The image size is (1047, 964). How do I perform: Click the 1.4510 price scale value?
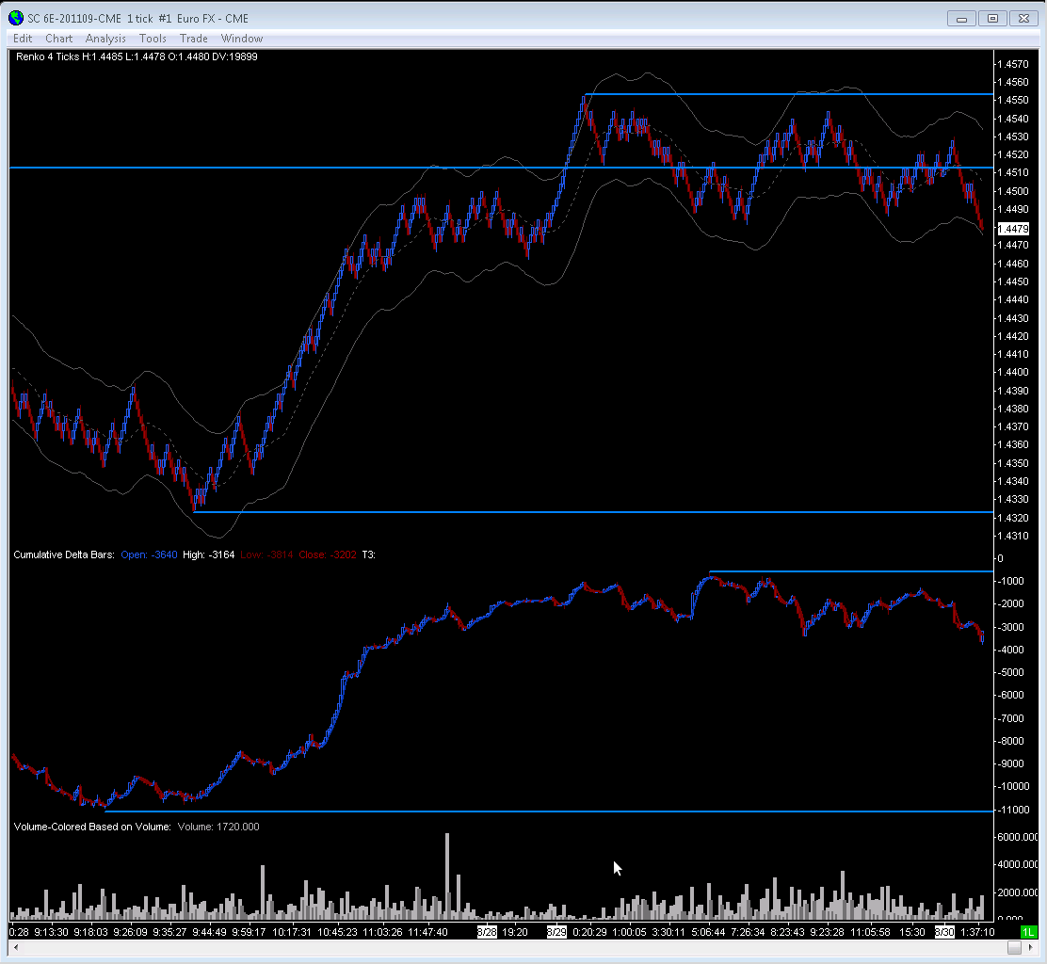(x=1012, y=172)
